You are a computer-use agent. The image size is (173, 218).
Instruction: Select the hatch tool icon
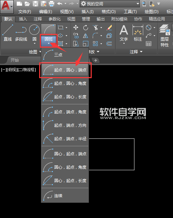coord(60,44)
